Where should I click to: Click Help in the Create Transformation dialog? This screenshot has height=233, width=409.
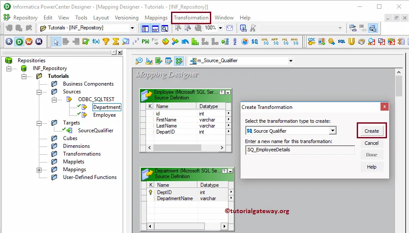(371, 167)
